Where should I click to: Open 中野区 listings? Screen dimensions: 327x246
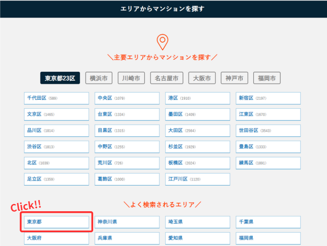point(127,147)
